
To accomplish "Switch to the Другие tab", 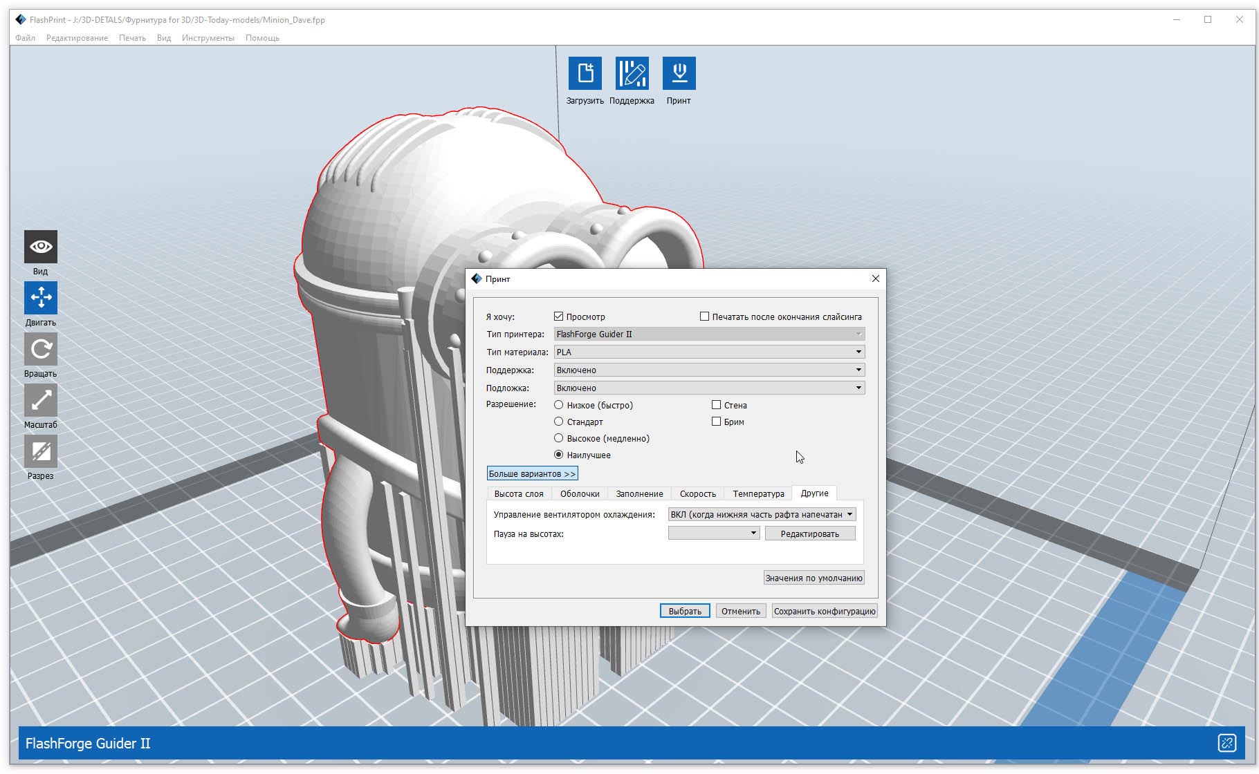I will pos(814,493).
